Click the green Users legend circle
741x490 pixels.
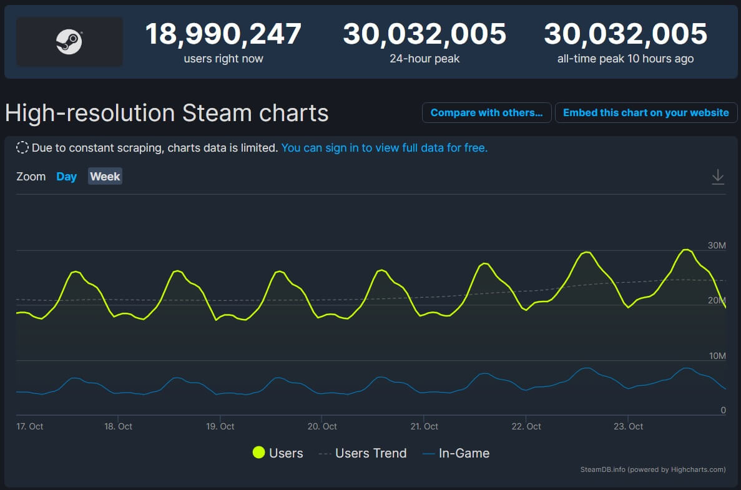258,453
